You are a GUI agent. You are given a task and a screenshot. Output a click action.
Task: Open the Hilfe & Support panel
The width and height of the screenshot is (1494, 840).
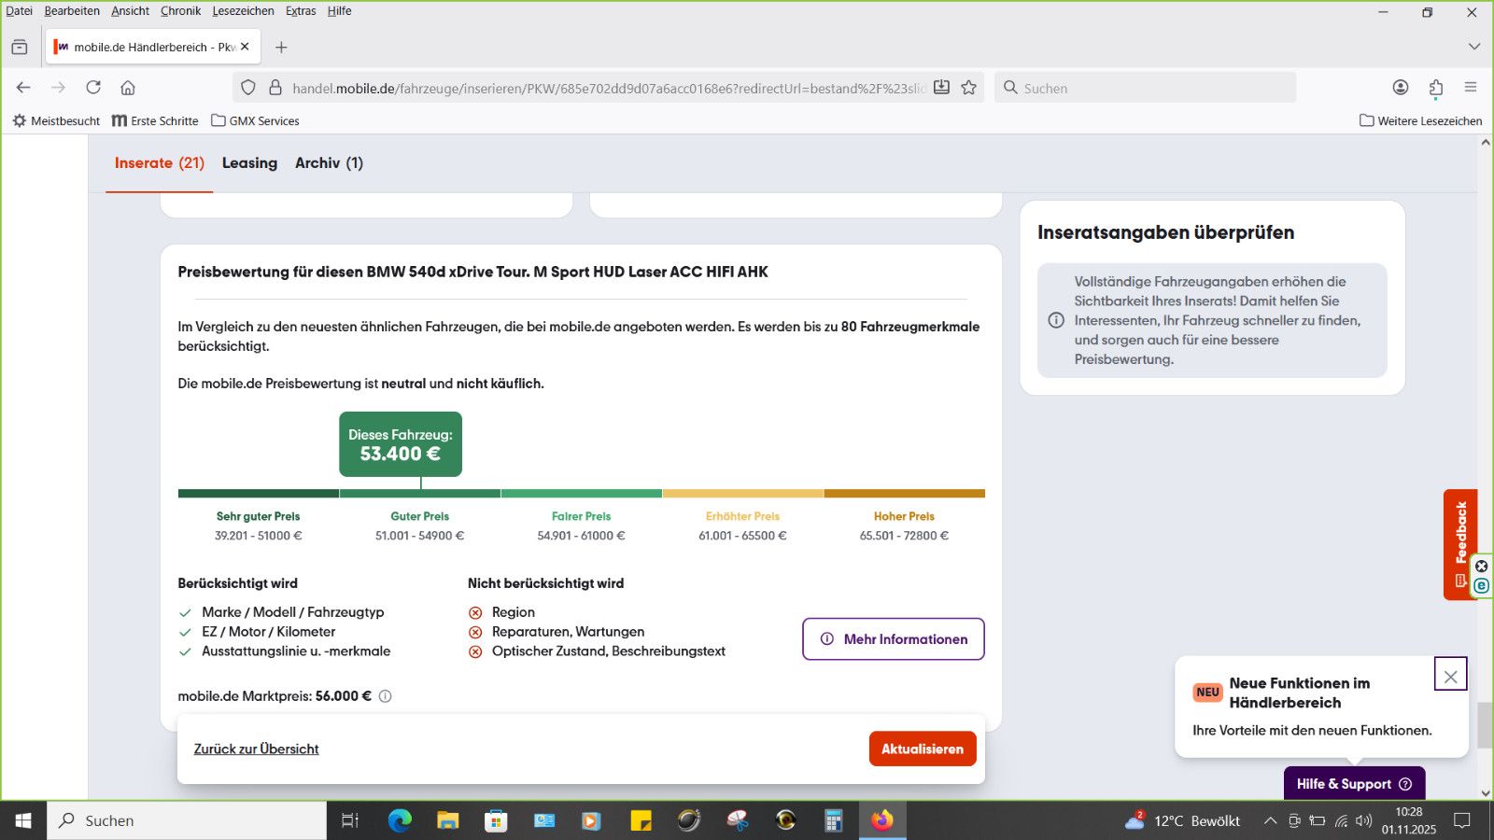1354,784
